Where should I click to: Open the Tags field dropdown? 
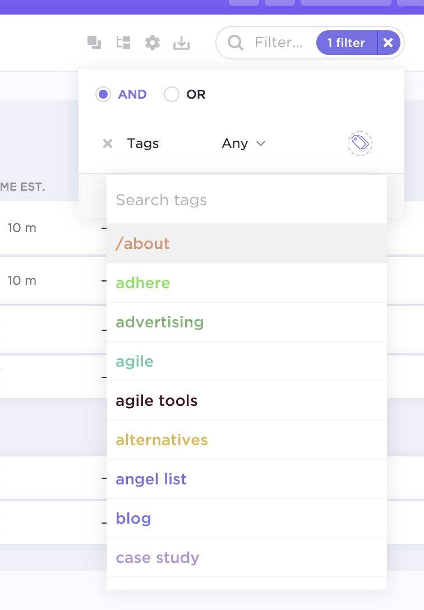point(143,144)
